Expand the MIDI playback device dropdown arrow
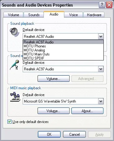Viewport: 114px width, 141px height. tap(101, 101)
